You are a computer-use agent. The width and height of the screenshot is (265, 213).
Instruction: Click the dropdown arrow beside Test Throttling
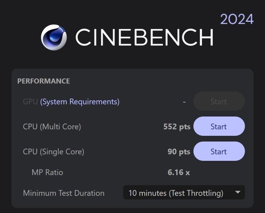[x=237, y=193]
